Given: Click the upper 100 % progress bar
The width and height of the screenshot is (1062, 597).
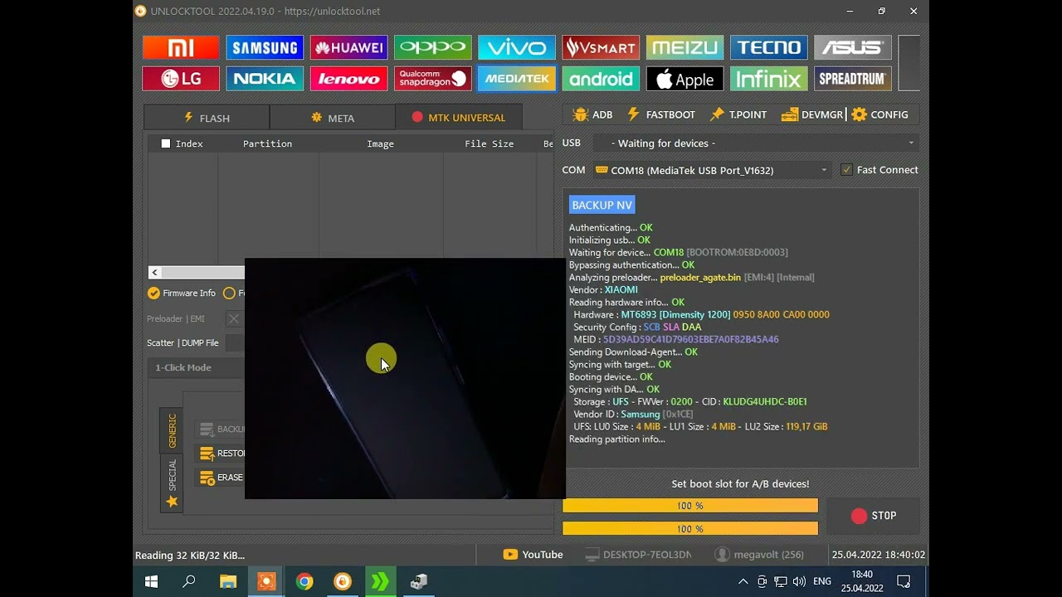Looking at the screenshot, I should point(690,506).
